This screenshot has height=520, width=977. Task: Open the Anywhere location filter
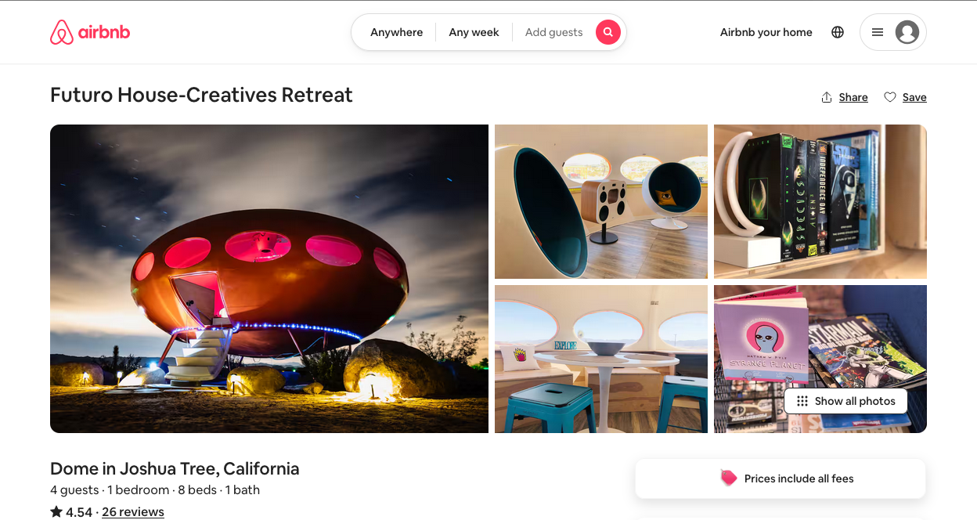tap(397, 32)
